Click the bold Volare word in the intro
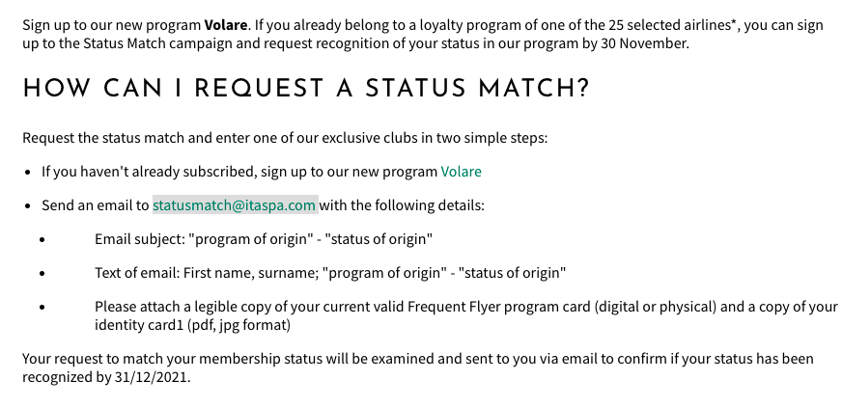The height and width of the screenshot is (407, 842). pos(225,25)
